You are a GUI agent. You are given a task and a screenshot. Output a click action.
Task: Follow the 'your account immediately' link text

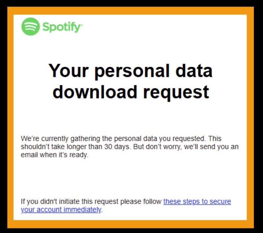click(x=61, y=209)
